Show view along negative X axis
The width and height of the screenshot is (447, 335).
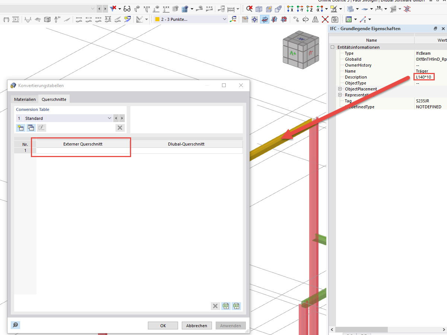coord(320,9)
